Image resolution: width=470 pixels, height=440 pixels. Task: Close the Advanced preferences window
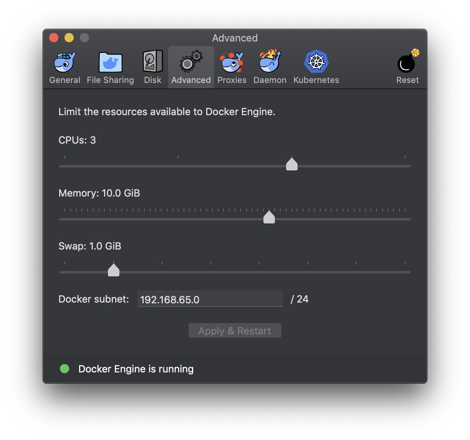(54, 38)
